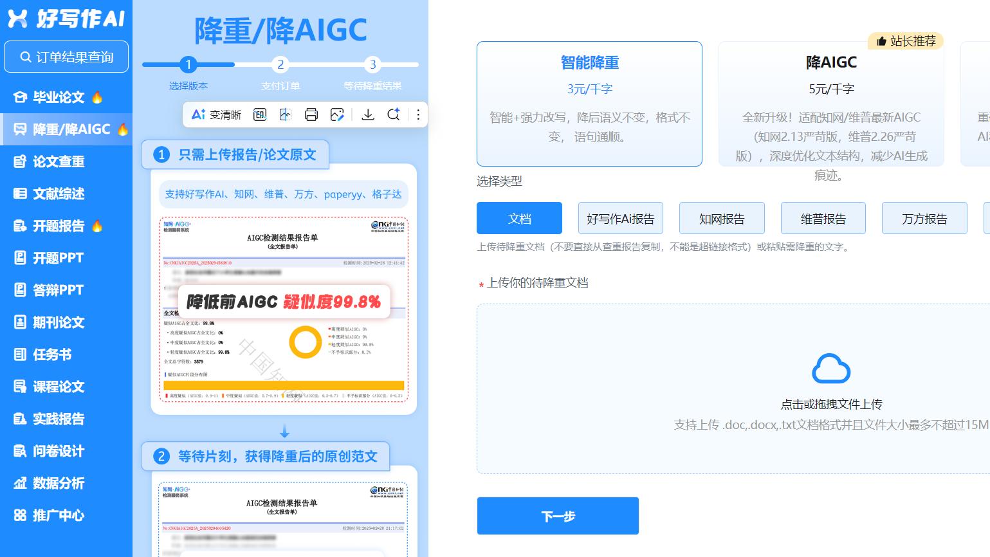Click the download icon in the toolbar

click(x=368, y=114)
